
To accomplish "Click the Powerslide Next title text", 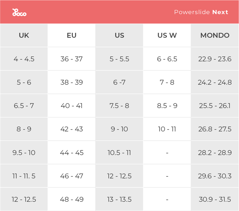I will pos(201,12).
